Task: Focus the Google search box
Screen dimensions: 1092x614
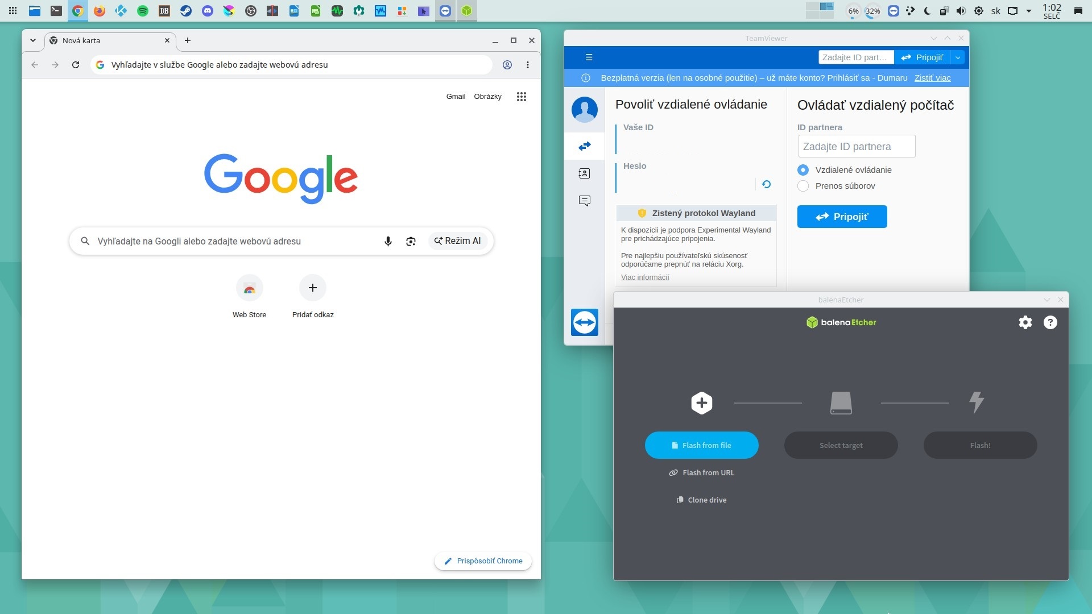Action: [281, 241]
